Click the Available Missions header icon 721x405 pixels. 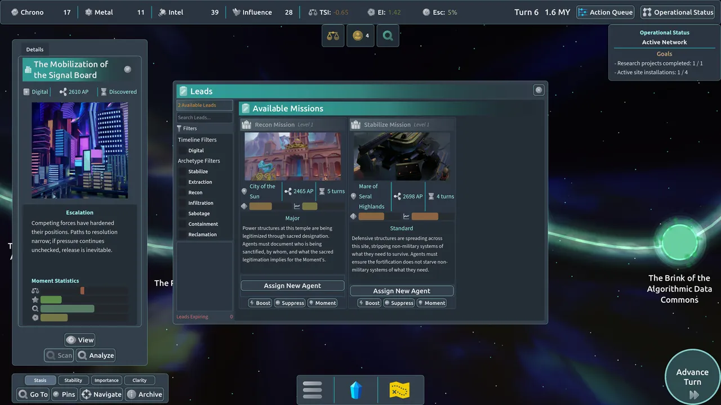(246, 109)
